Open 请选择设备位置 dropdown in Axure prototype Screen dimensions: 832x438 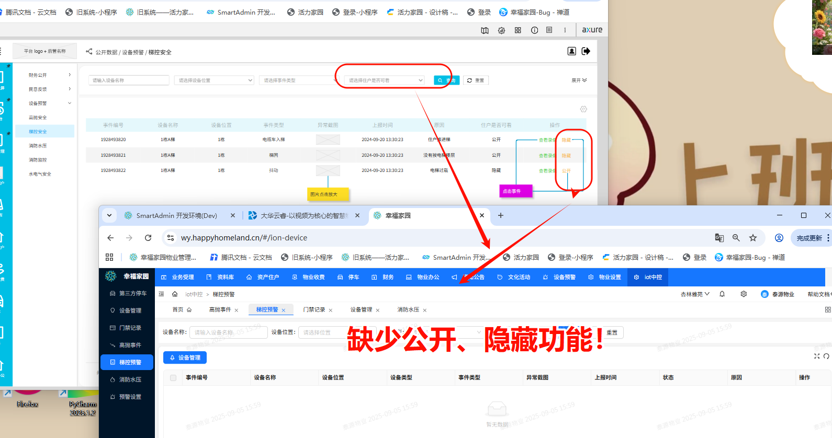point(214,80)
